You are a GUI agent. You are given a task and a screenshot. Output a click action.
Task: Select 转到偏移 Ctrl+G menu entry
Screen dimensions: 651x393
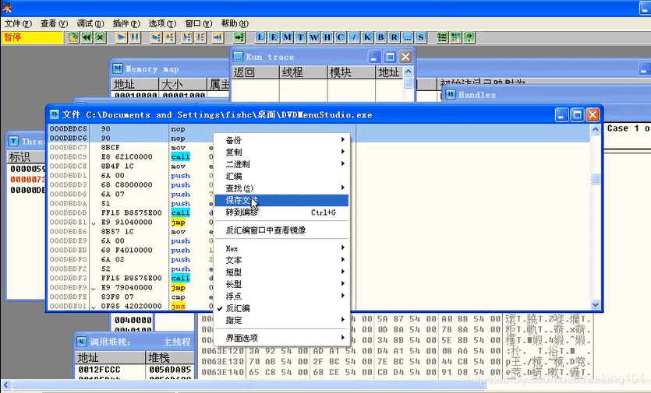coord(281,212)
